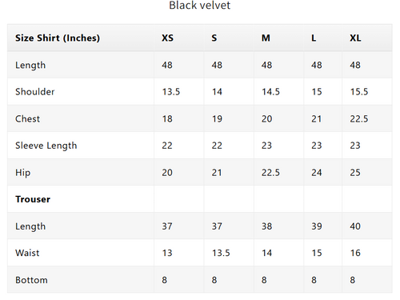Click the S column header
Image resolution: width=400 pixels, height=300 pixels.
pyautogui.click(x=214, y=38)
